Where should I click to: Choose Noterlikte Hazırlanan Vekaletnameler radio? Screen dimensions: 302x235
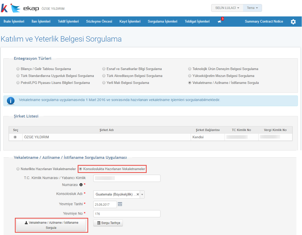[18, 169]
